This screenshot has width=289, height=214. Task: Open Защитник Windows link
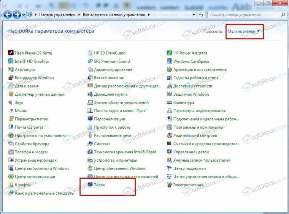[x=191, y=94]
